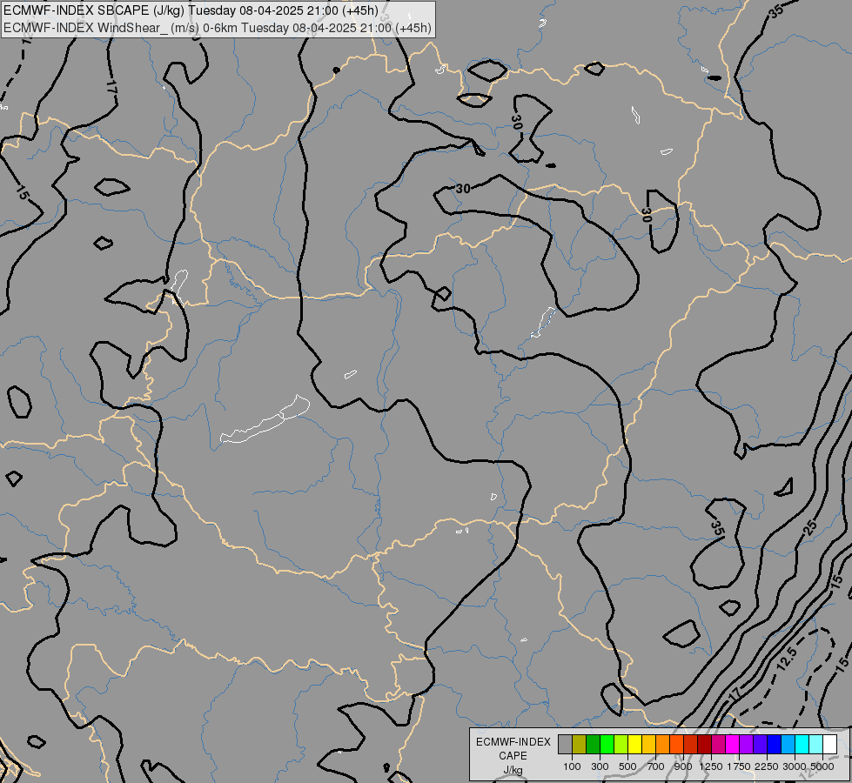Click the 700 legend scale value

coord(656,766)
